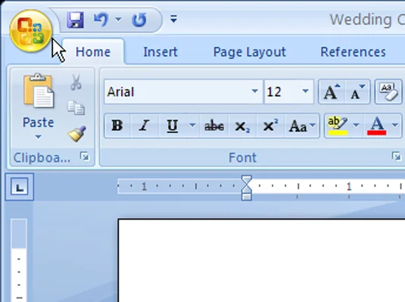Viewport: 405px width, 302px height.
Task: Apply the red font color
Action: [x=377, y=126]
